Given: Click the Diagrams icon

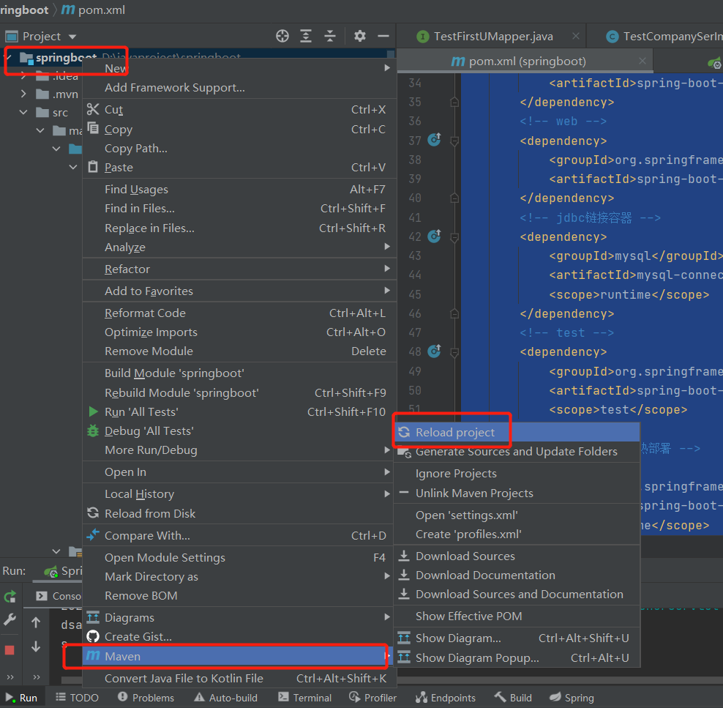Looking at the screenshot, I should (93, 617).
